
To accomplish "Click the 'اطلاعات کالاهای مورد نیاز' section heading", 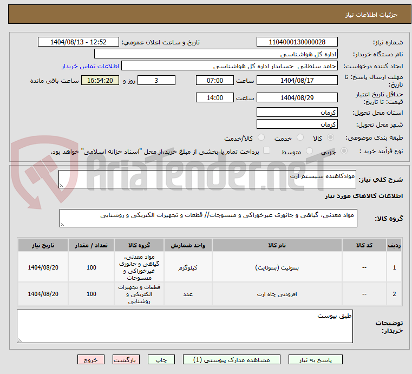I will coord(364,196).
